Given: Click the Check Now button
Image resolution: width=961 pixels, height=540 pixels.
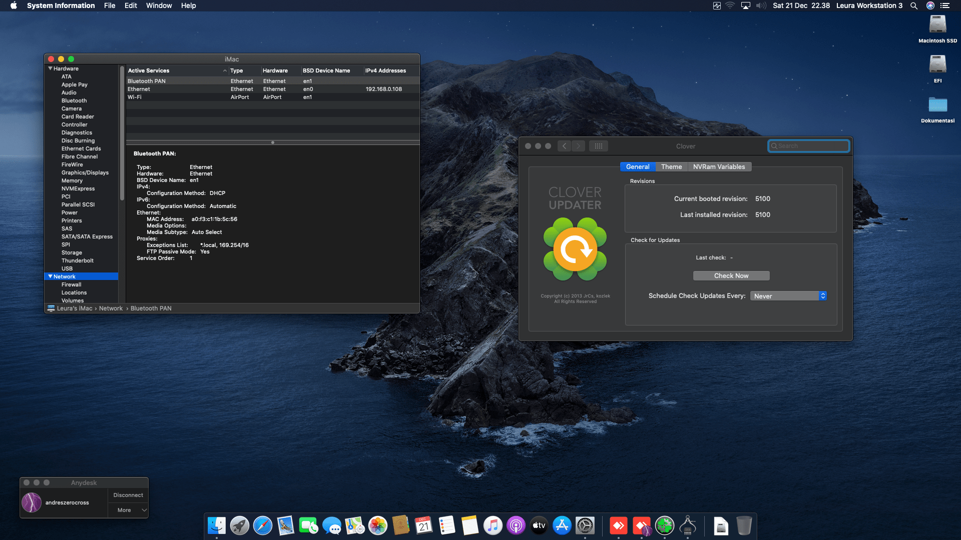Looking at the screenshot, I should click(731, 275).
